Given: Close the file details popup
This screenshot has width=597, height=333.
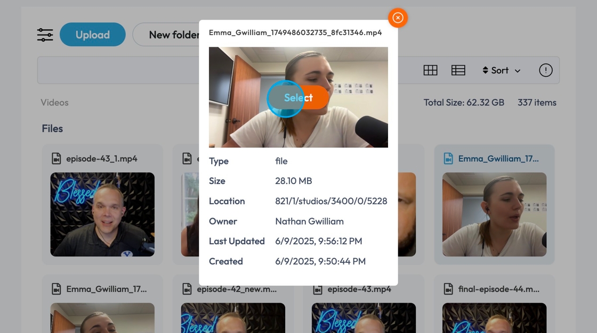Looking at the screenshot, I should (x=398, y=18).
